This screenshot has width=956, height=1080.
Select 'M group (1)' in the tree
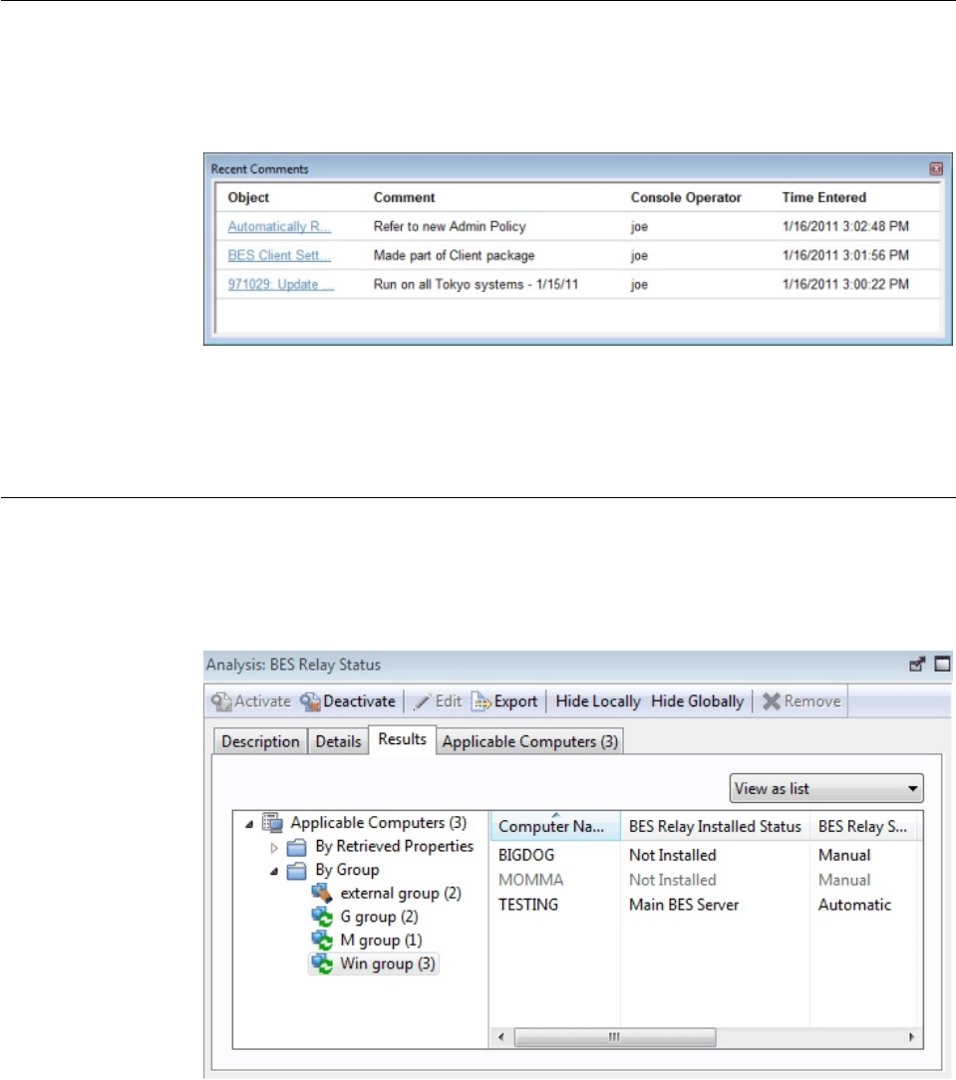tap(381, 941)
